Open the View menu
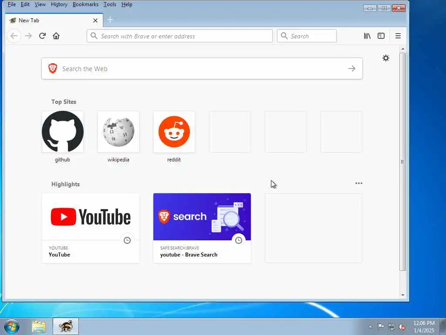Screen dimensions: 446x335 [x=40, y=4]
